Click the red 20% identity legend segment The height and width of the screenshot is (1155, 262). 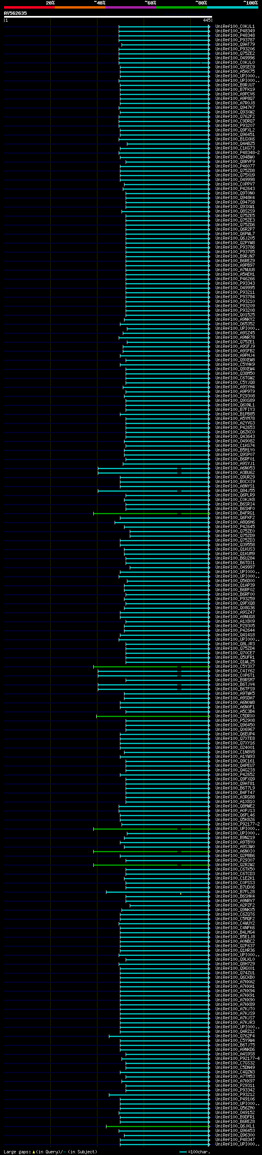pos(29,7)
